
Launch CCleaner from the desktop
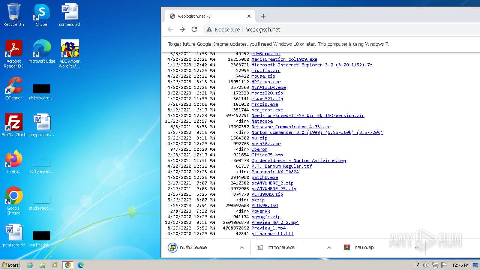point(13,88)
